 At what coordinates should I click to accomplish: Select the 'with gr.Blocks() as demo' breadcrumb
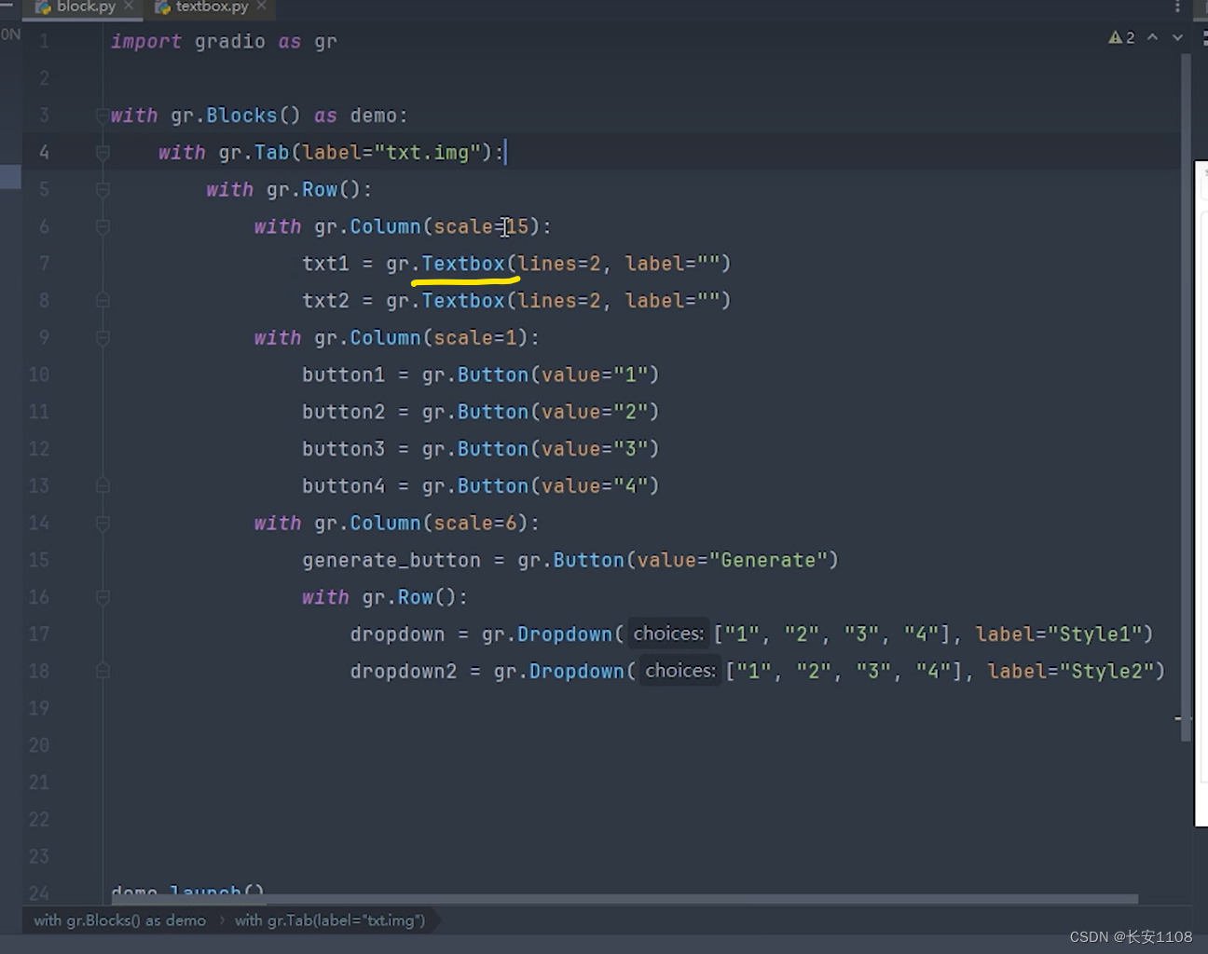tap(120, 920)
